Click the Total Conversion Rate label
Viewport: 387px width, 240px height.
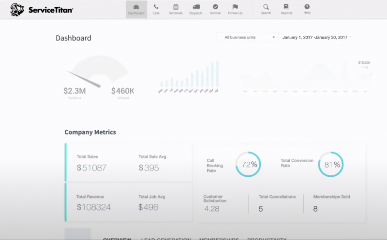pos(297,163)
